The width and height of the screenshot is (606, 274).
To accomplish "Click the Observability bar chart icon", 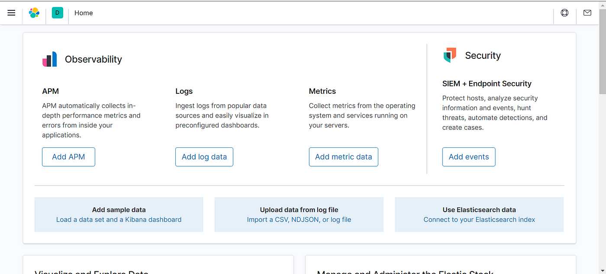I will coord(49,59).
